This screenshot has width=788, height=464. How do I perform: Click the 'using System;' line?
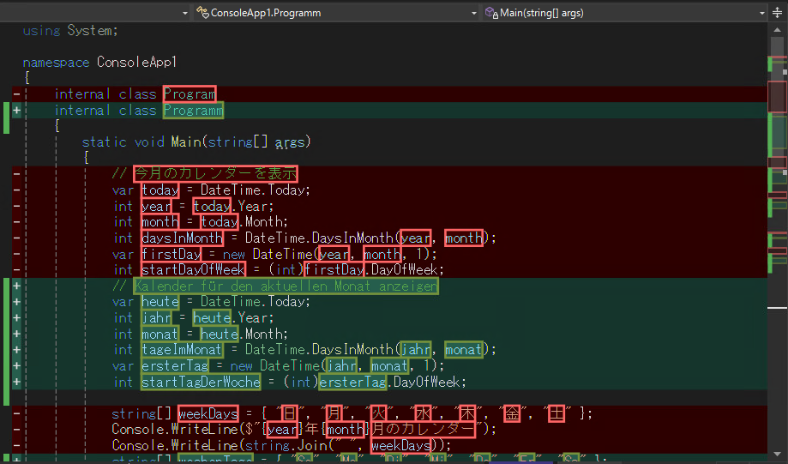(69, 31)
